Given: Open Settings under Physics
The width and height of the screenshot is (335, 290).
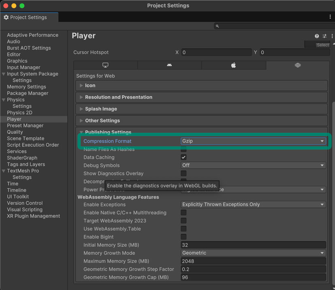Looking at the screenshot, I should (22, 106).
